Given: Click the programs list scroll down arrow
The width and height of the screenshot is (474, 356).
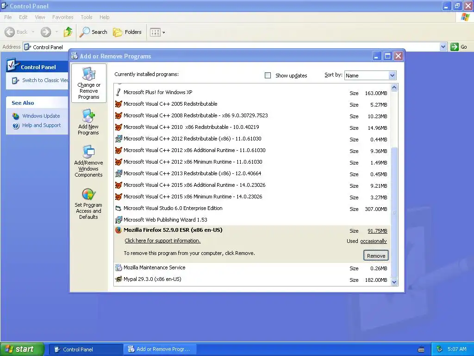Looking at the screenshot, I should point(394,282).
